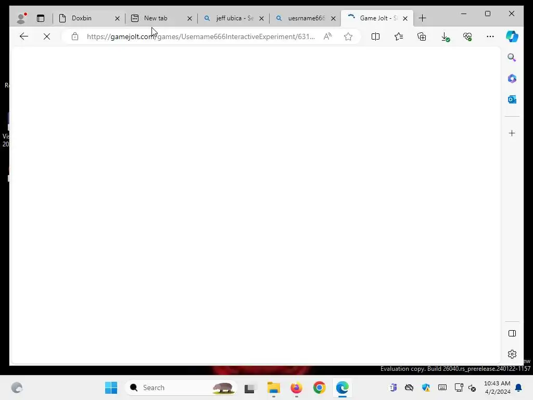
Task: Activate Read aloud in address bar
Action: pos(328,36)
